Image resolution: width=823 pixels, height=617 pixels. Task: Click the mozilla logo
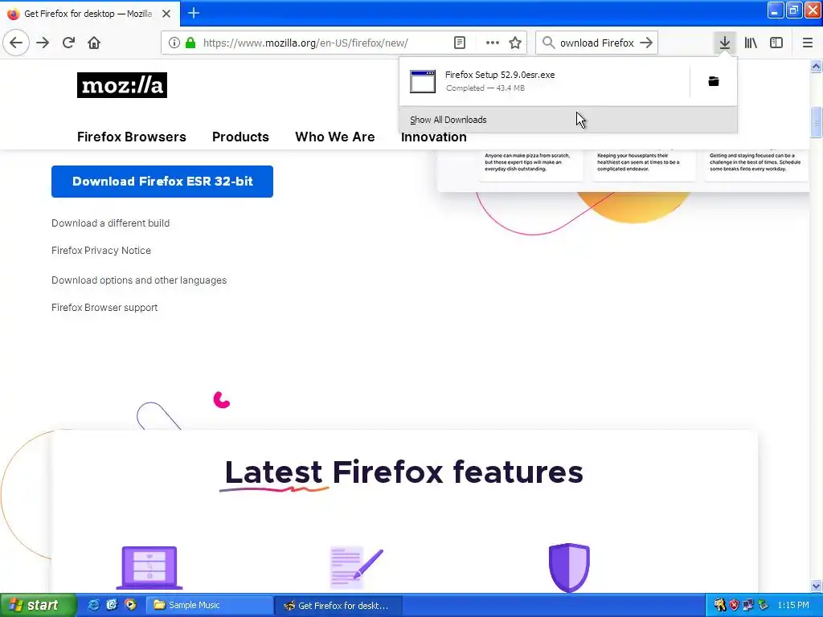(x=122, y=85)
